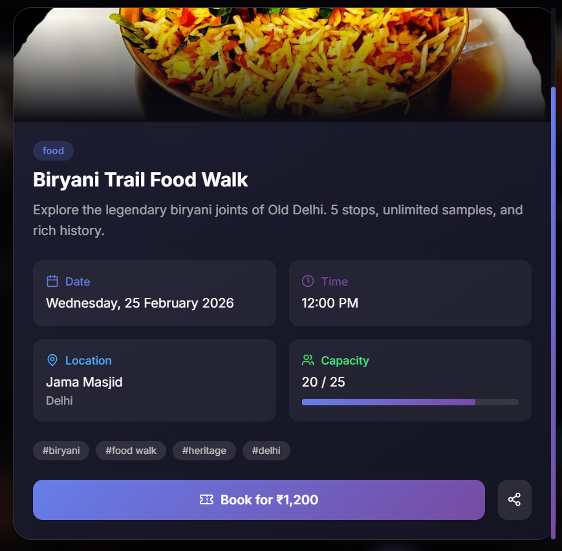Click the food category badge

[x=53, y=151]
